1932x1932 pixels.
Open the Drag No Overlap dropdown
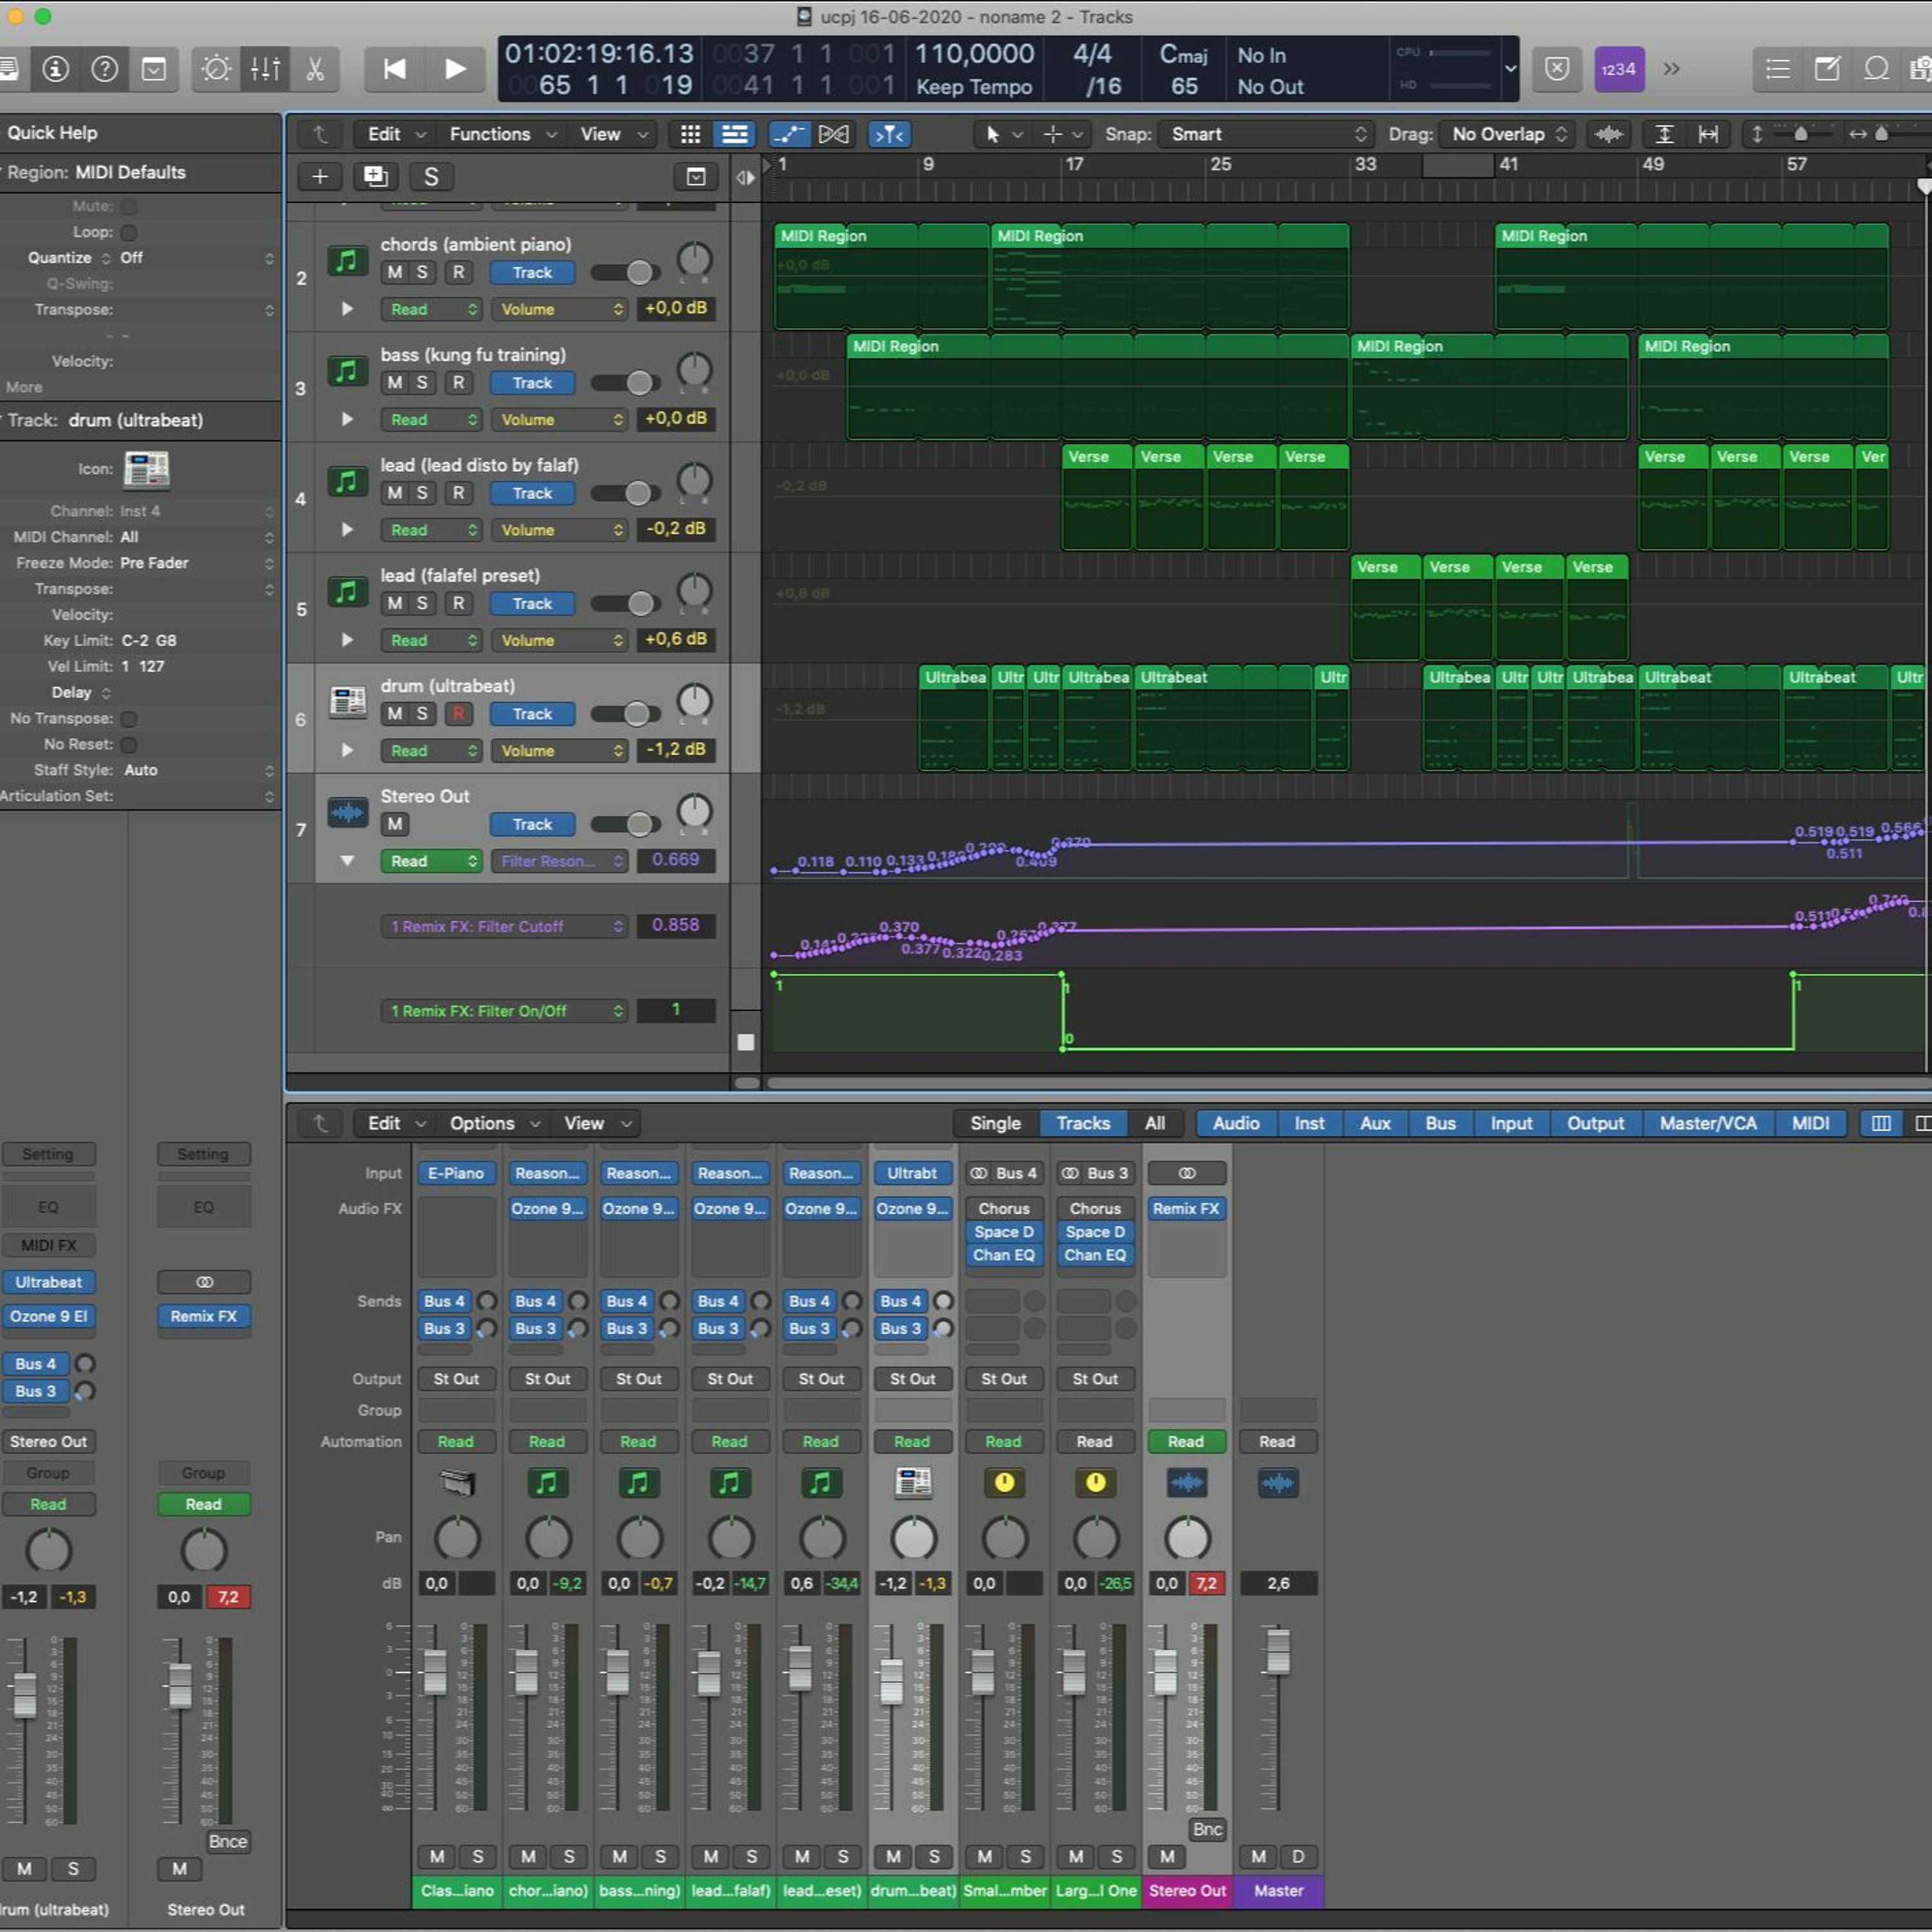(x=1508, y=134)
